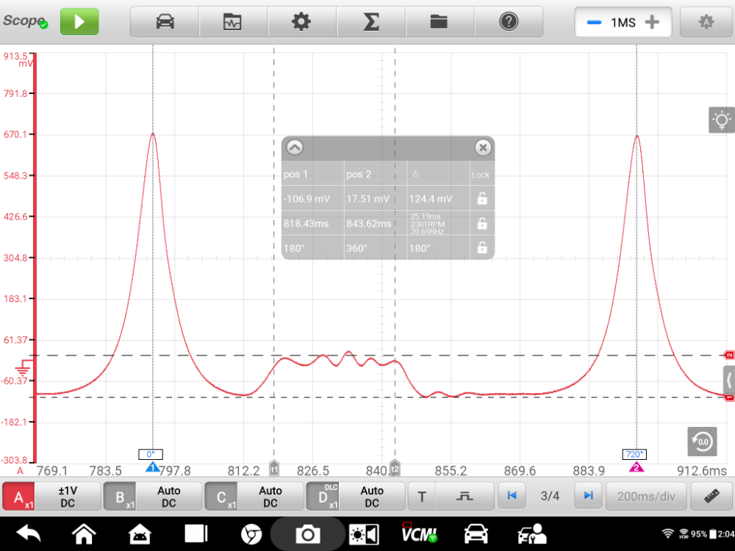Toggle the time lock in the second row
Screen dimensions: 735x551
[x=481, y=223]
